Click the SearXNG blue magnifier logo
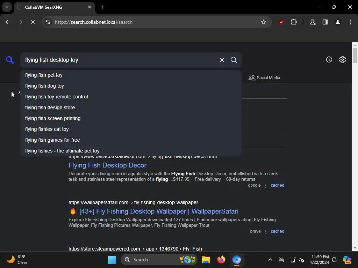Image resolution: width=358 pixels, height=268 pixels. click(10, 60)
